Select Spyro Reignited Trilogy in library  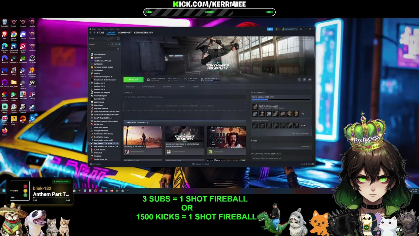[103, 118]
